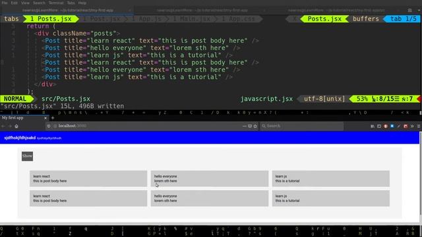The image size is (422, 237).
Task: Click the Firefox back arrow
Action: point(3,126)
